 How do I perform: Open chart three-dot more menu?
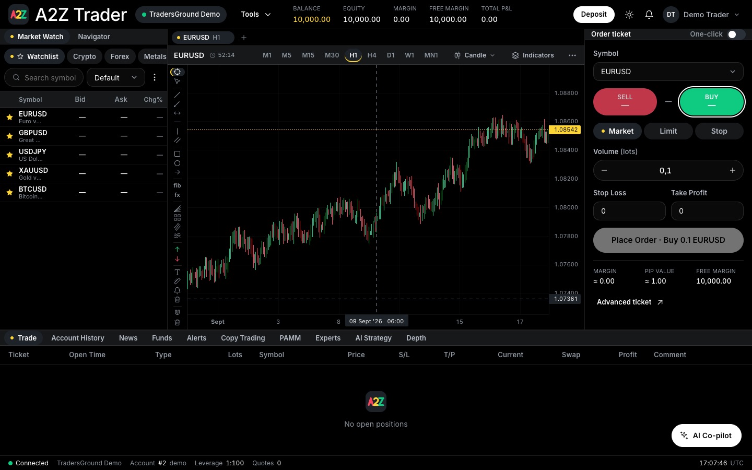pyautogui.click(x=572, y=55)
